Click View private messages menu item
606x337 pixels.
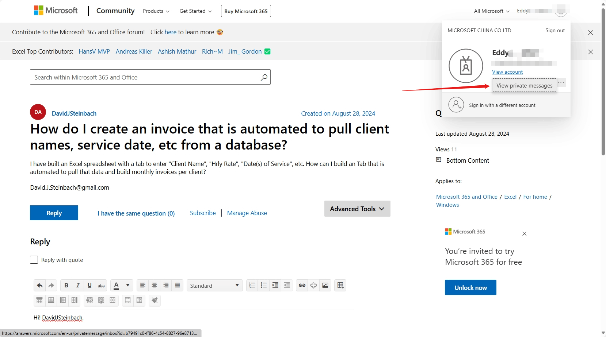524,85
